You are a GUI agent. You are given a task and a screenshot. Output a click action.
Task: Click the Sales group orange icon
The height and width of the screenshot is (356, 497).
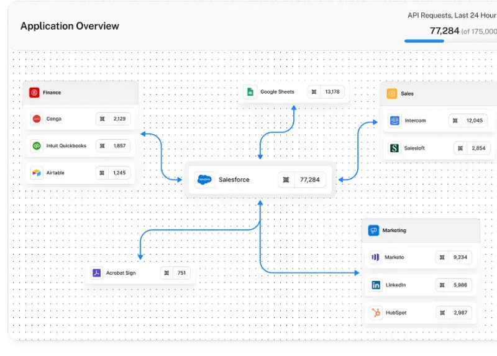click(392, 94)
